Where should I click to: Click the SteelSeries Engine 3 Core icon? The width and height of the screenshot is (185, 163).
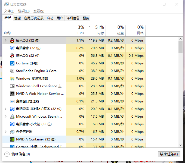tap(12, 71)
